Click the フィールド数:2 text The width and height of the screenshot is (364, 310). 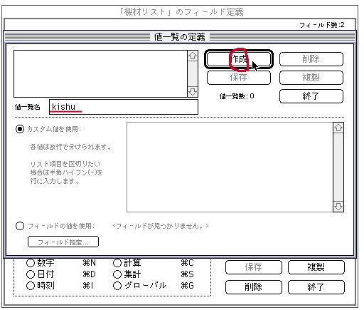click(321, 25)
